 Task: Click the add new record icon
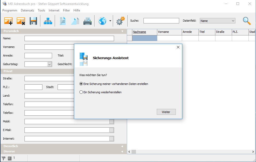(8, 21)
